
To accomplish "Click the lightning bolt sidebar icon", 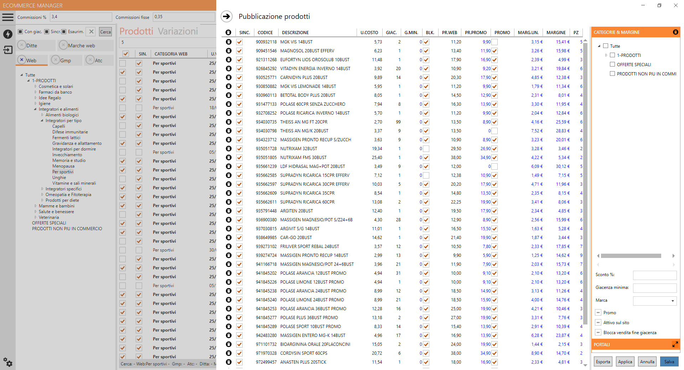I will (x=8, y=34).
